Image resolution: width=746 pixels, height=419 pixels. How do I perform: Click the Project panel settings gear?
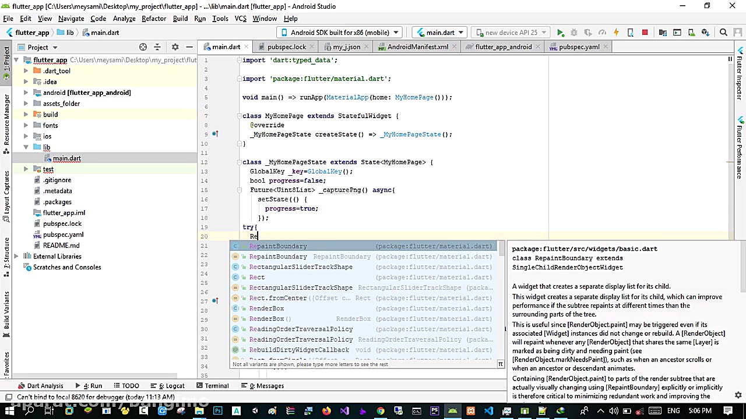pyautogui.click(x=175, y=47)
